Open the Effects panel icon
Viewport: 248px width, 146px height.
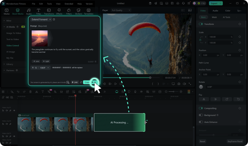59,12
